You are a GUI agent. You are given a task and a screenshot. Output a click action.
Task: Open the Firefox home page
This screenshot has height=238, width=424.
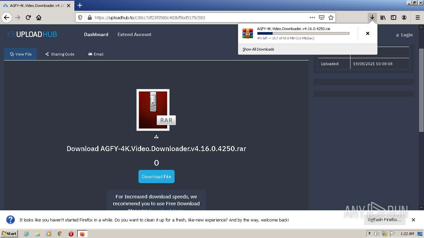(x=39, y=18)
